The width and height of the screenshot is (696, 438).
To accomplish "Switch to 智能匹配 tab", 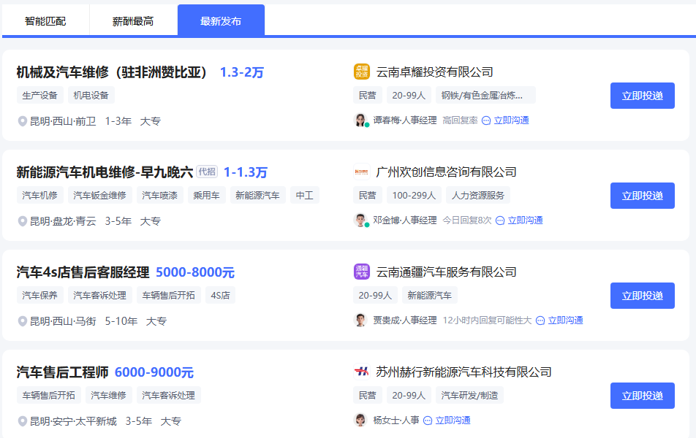I will [x=45, y=21].
